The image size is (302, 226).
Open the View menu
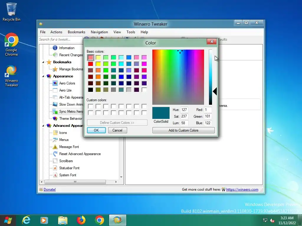click(117, 32)
